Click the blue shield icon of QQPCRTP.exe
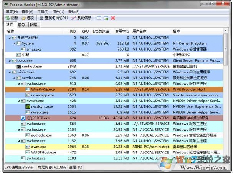 pyautogui.click(x=23, y=118)
